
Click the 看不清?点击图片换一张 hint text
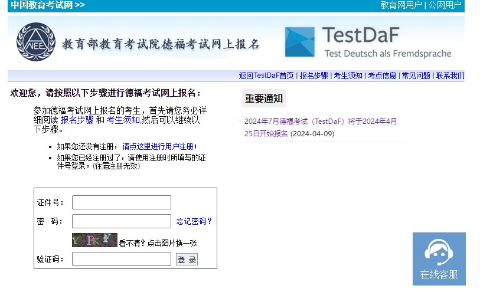tap(158, 243)
